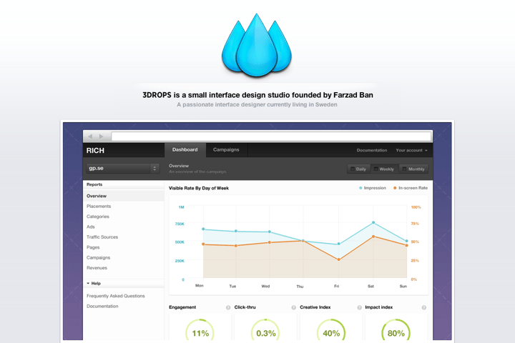Toggle the In-screen Rate orange legend
The height and width of the screenshot is (343, 515).
coord(411,188)
